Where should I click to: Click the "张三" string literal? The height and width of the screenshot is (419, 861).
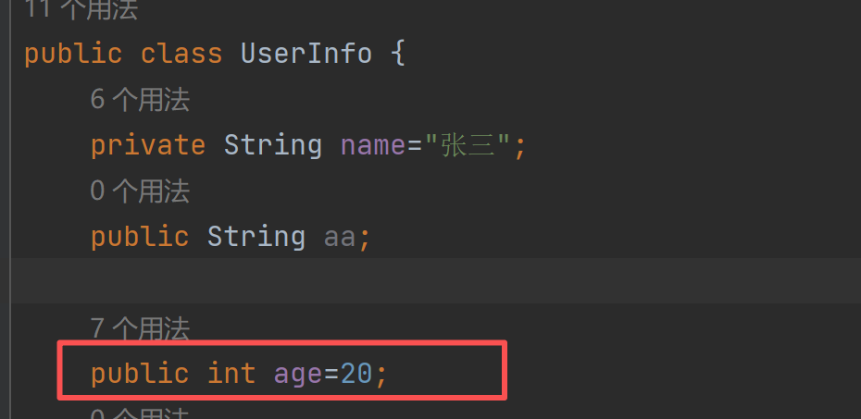(x=468, y=145)
